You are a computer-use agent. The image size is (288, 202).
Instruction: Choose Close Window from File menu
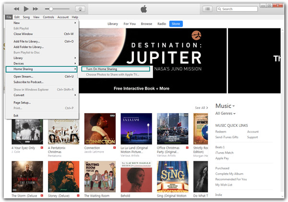click(42, 34)
